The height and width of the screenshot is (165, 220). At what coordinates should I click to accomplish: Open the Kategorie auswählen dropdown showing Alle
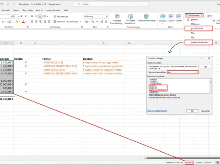click(x=183, y=72)
